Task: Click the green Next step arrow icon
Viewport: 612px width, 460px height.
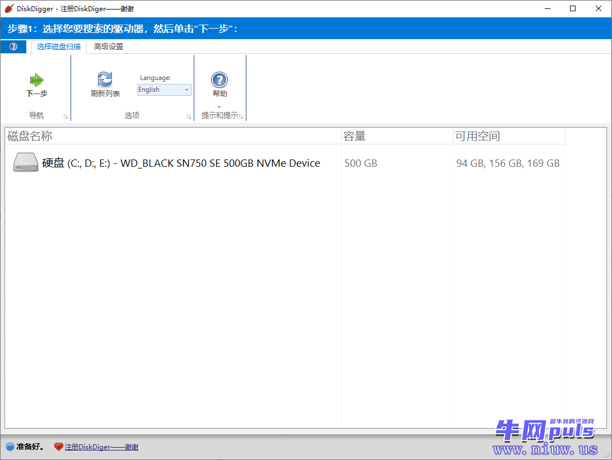Action: pos(37,80)
